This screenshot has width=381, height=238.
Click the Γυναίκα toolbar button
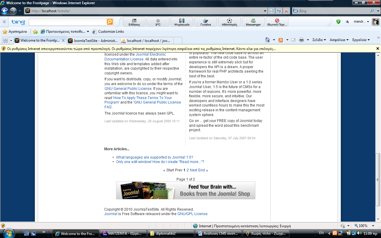(x=206, y=22)
